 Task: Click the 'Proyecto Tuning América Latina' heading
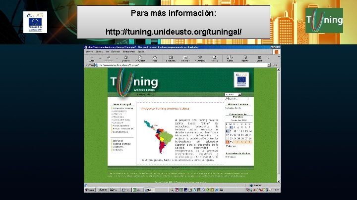[165, 109]
